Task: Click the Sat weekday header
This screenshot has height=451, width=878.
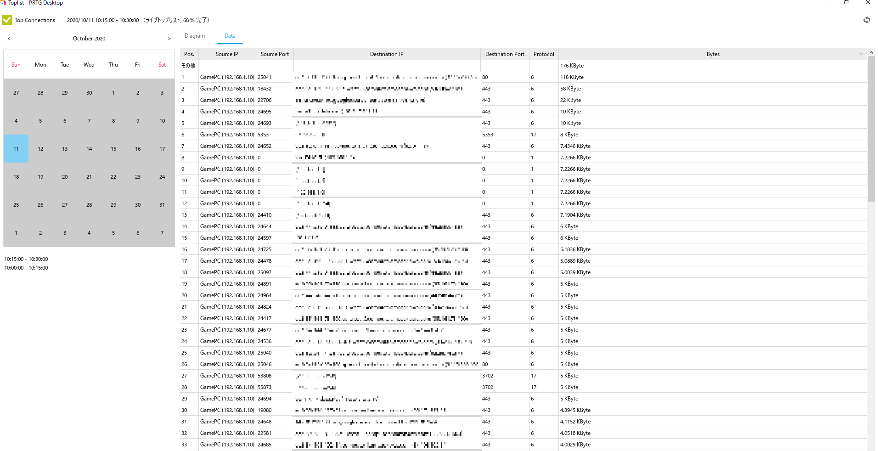Action: [162, 65]
